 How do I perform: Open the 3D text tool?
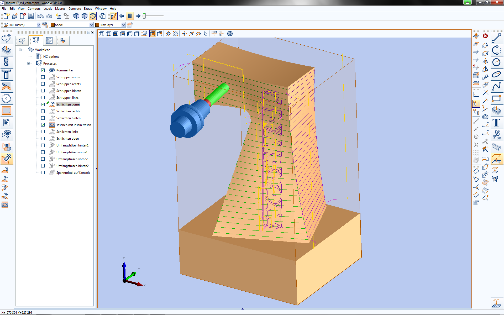[x=497, y=135]
